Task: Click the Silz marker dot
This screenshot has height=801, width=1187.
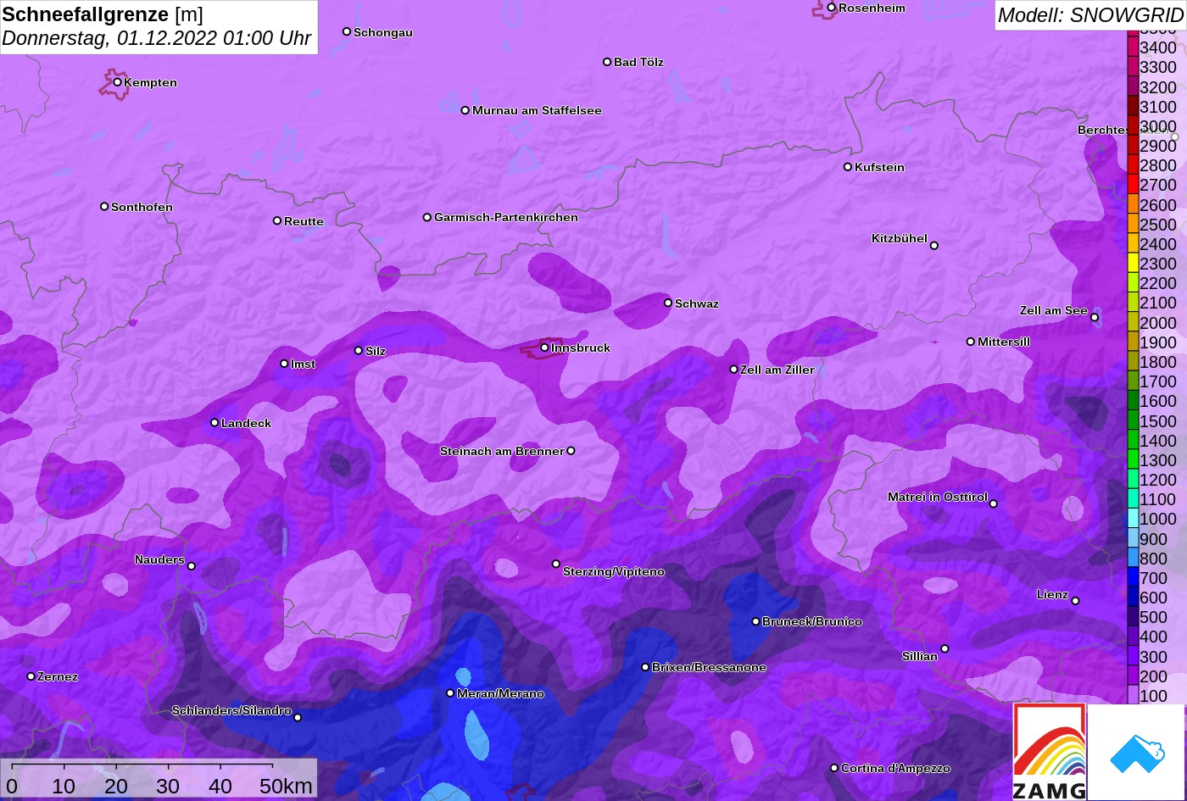Action: coord(359,350)
